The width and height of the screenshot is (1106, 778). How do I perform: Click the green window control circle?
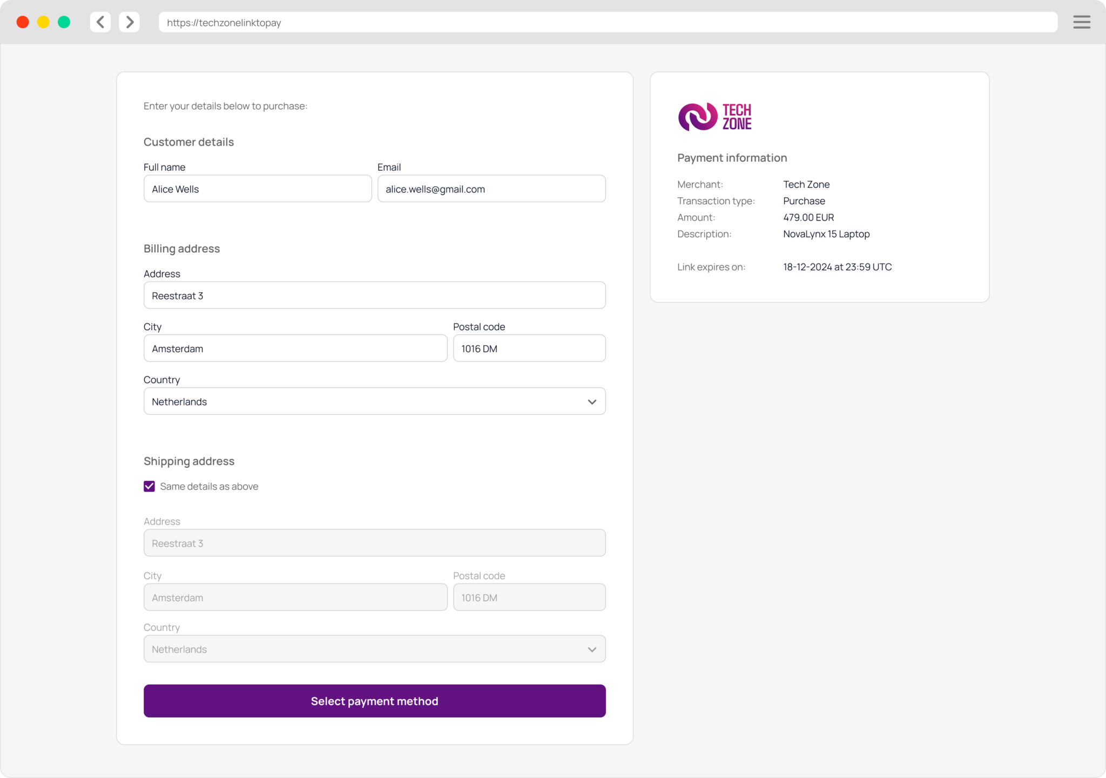pyautogui.click(x=64, y=22)
